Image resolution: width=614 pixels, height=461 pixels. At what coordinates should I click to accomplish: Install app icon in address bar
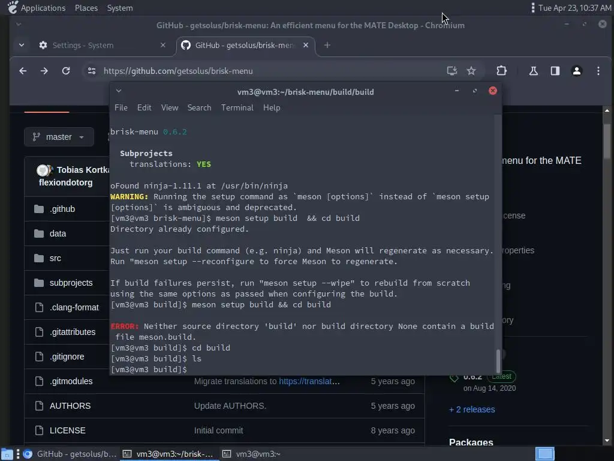[x=452, y=71]
